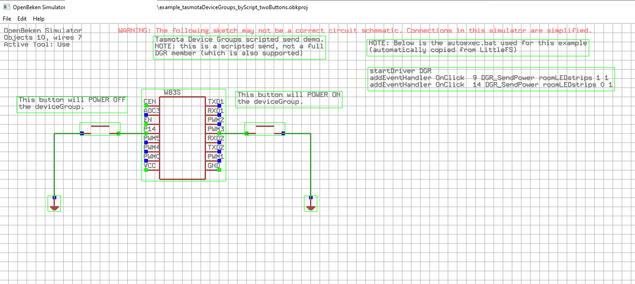Screen dimensions: 635x284
Task: Select the 'Tasmota Device Groups scripted send demo' note
Action: click(x=240, y=47)
